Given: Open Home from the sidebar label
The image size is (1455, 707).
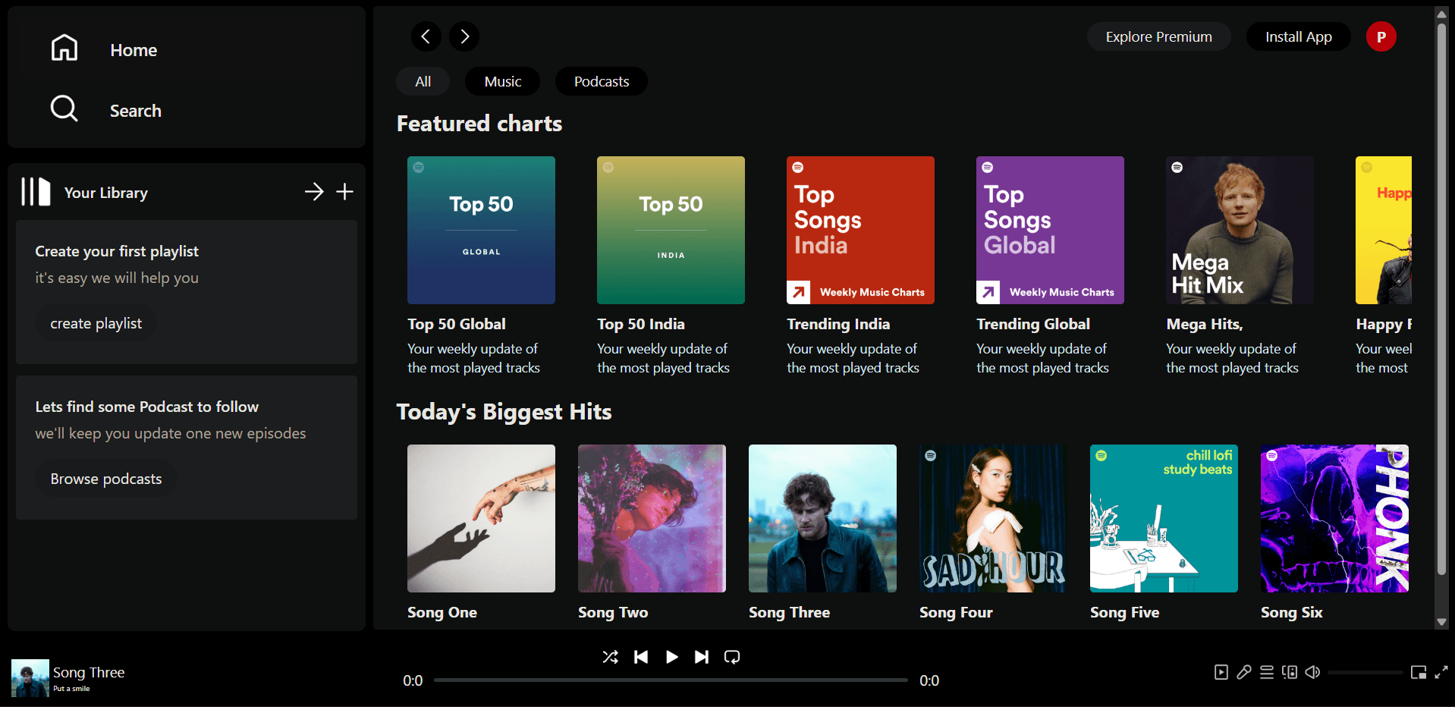Looking at the screenshot, I should click(x=134, y=50).
